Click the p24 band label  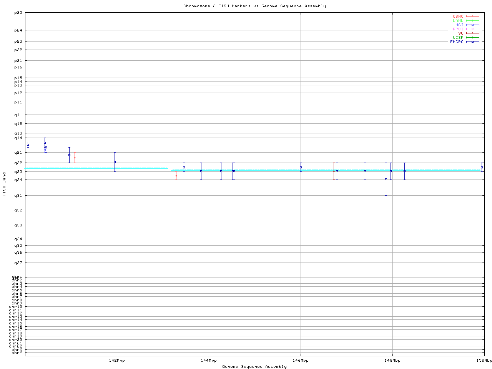click(18, 30)
